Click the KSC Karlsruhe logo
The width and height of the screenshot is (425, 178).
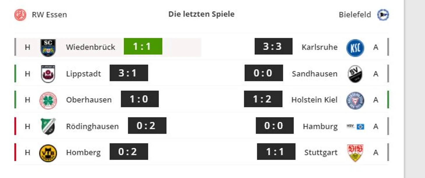tap(355, 48)
